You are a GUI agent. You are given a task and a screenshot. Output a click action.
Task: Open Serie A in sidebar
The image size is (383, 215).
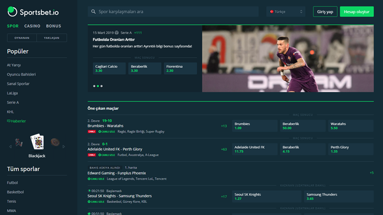click(13, 103)
